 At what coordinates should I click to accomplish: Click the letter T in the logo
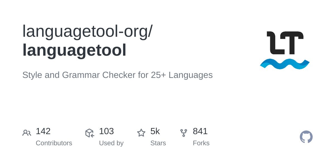pyautogui.click(x=292, y=43)
